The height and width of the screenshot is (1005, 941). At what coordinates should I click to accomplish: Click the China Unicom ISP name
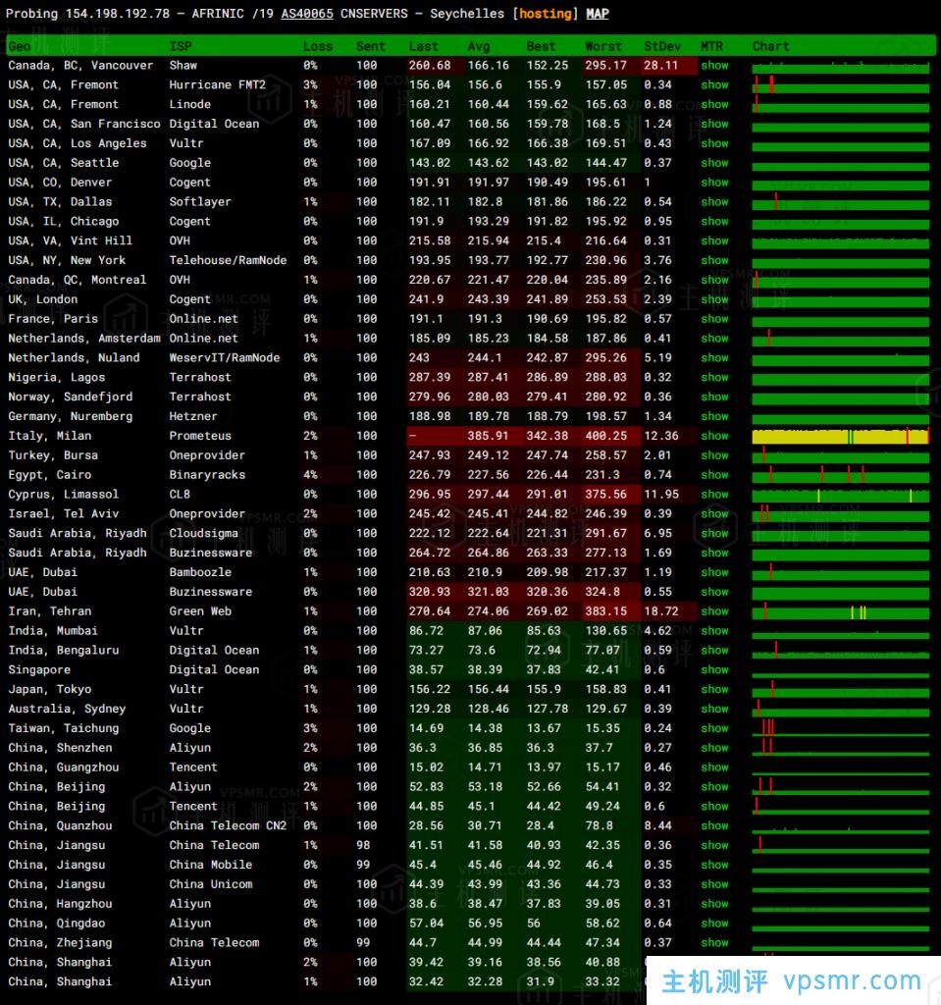[210, 884]
